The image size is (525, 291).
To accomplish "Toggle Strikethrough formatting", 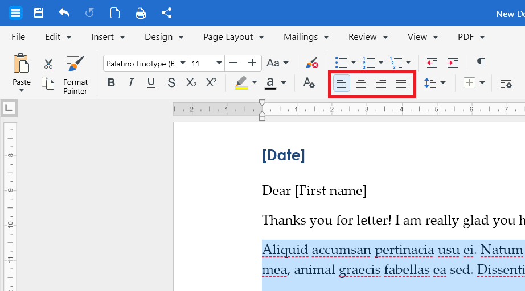I will point(171,82).
